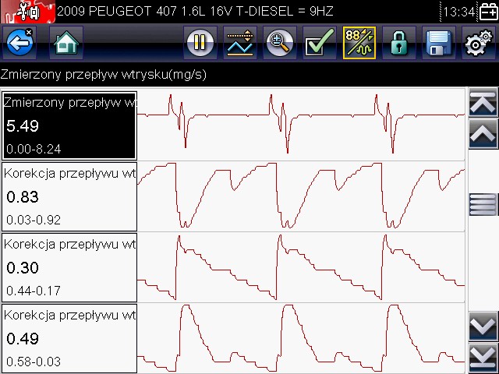499x374 pixels.
Task: Go to the home screen
Action: coord(66,44)
